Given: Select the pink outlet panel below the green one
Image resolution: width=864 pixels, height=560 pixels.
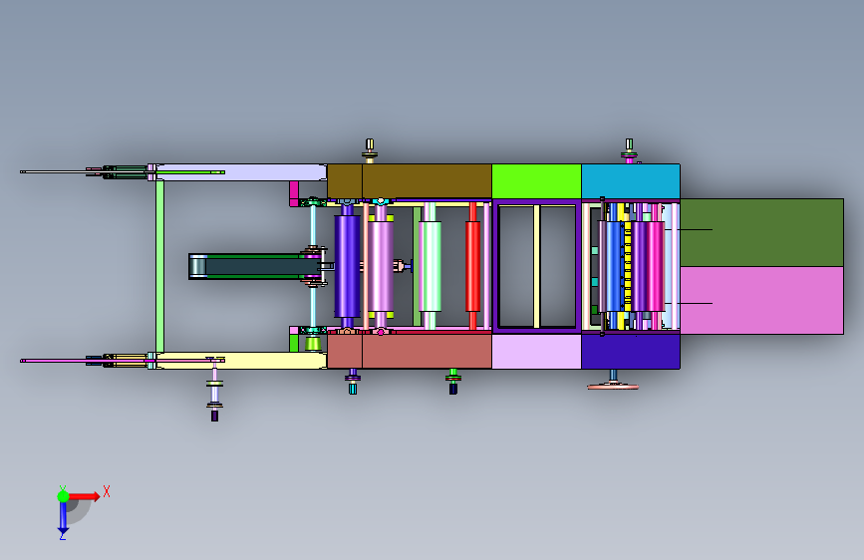Looking at the screenshot, I should [x=761, y=300].
